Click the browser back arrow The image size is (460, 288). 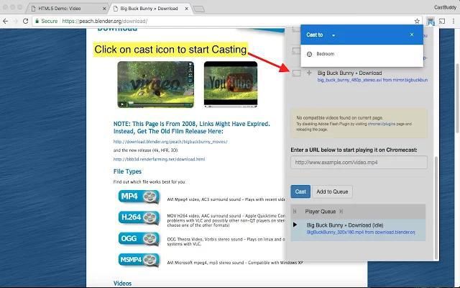[5, 21]
